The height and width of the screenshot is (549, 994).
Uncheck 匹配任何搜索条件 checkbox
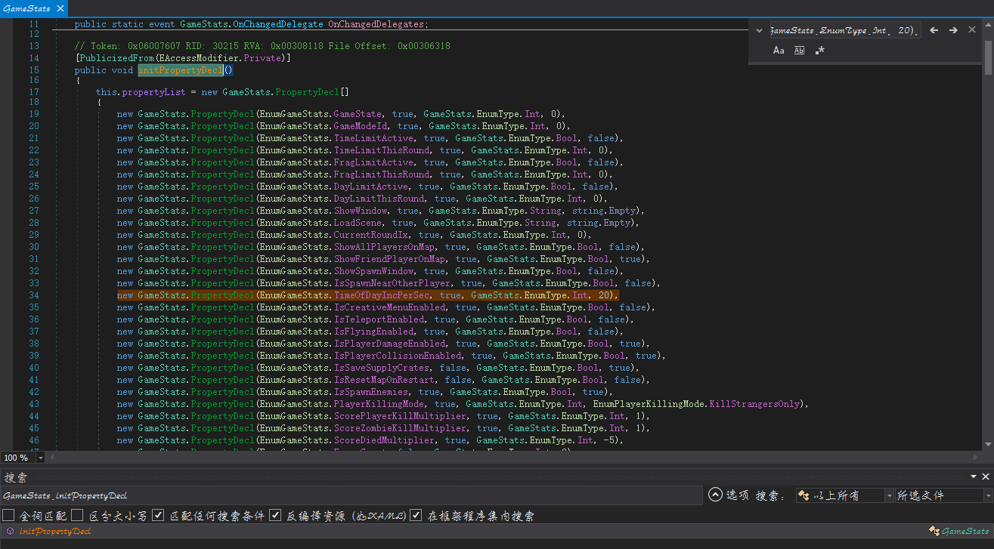point(158,515)
